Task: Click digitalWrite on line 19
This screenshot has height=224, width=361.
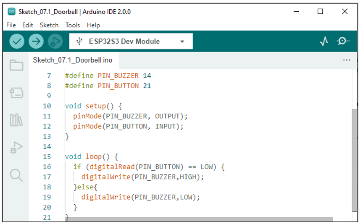Action: click(106, 197)
